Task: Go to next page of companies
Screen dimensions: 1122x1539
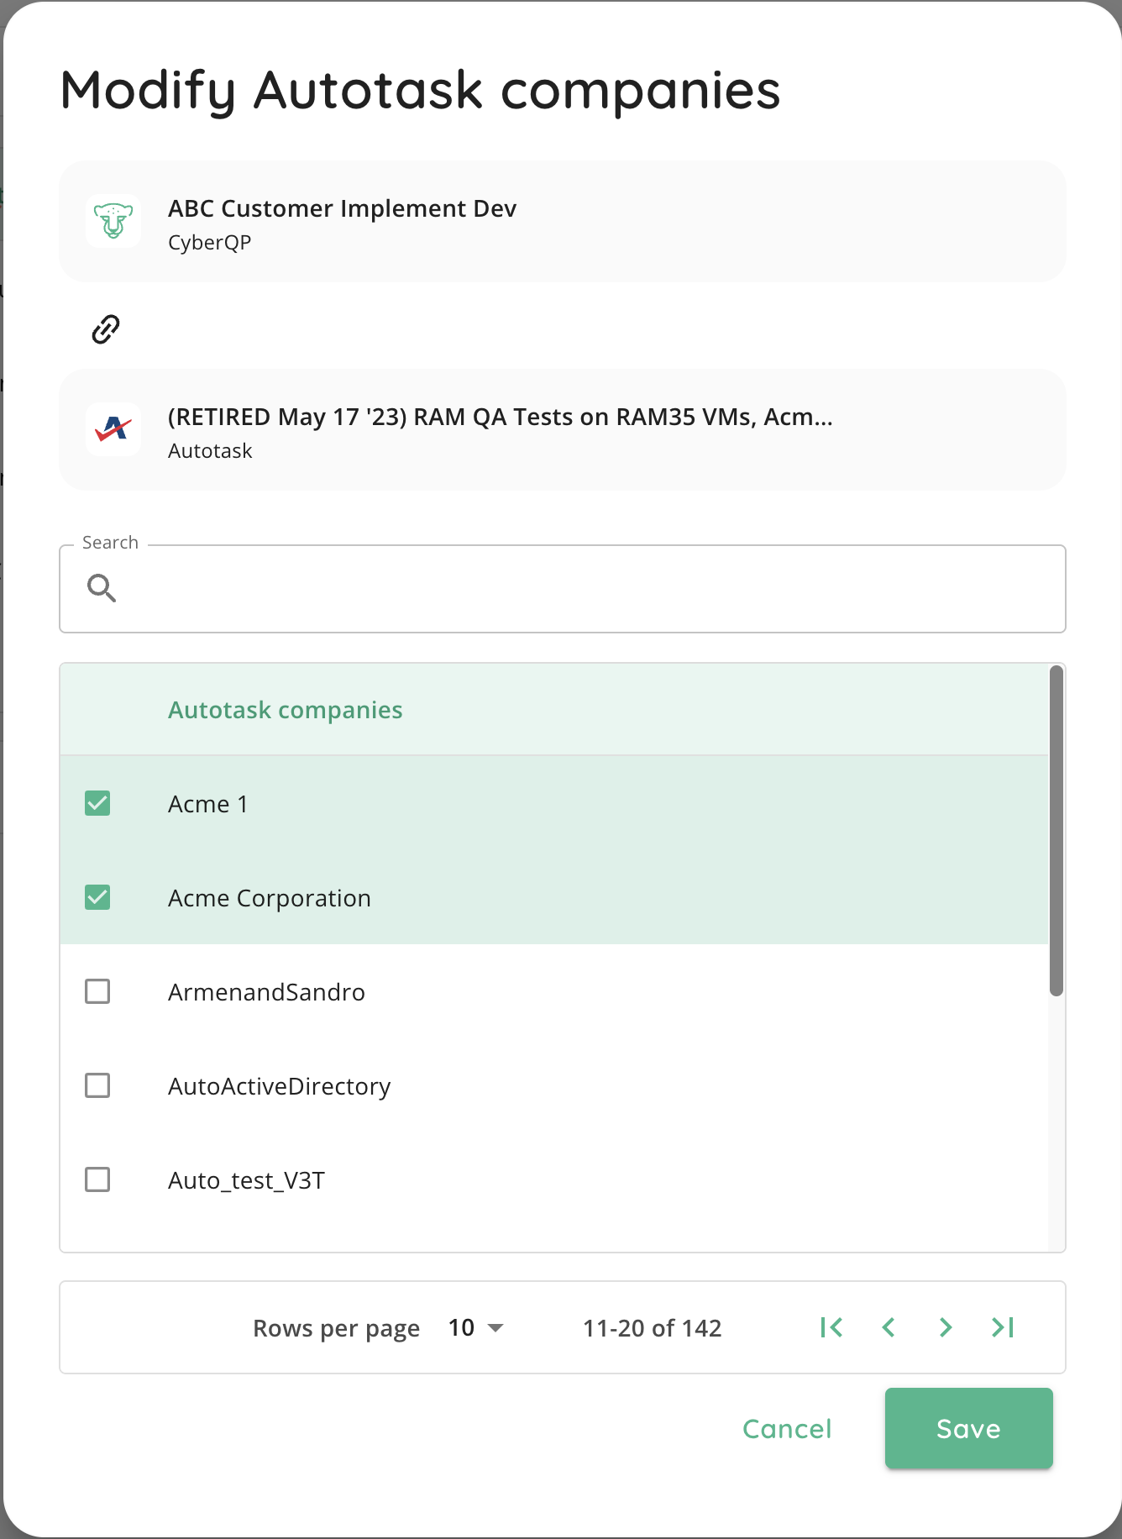Action: click(x=946, y=1327)
